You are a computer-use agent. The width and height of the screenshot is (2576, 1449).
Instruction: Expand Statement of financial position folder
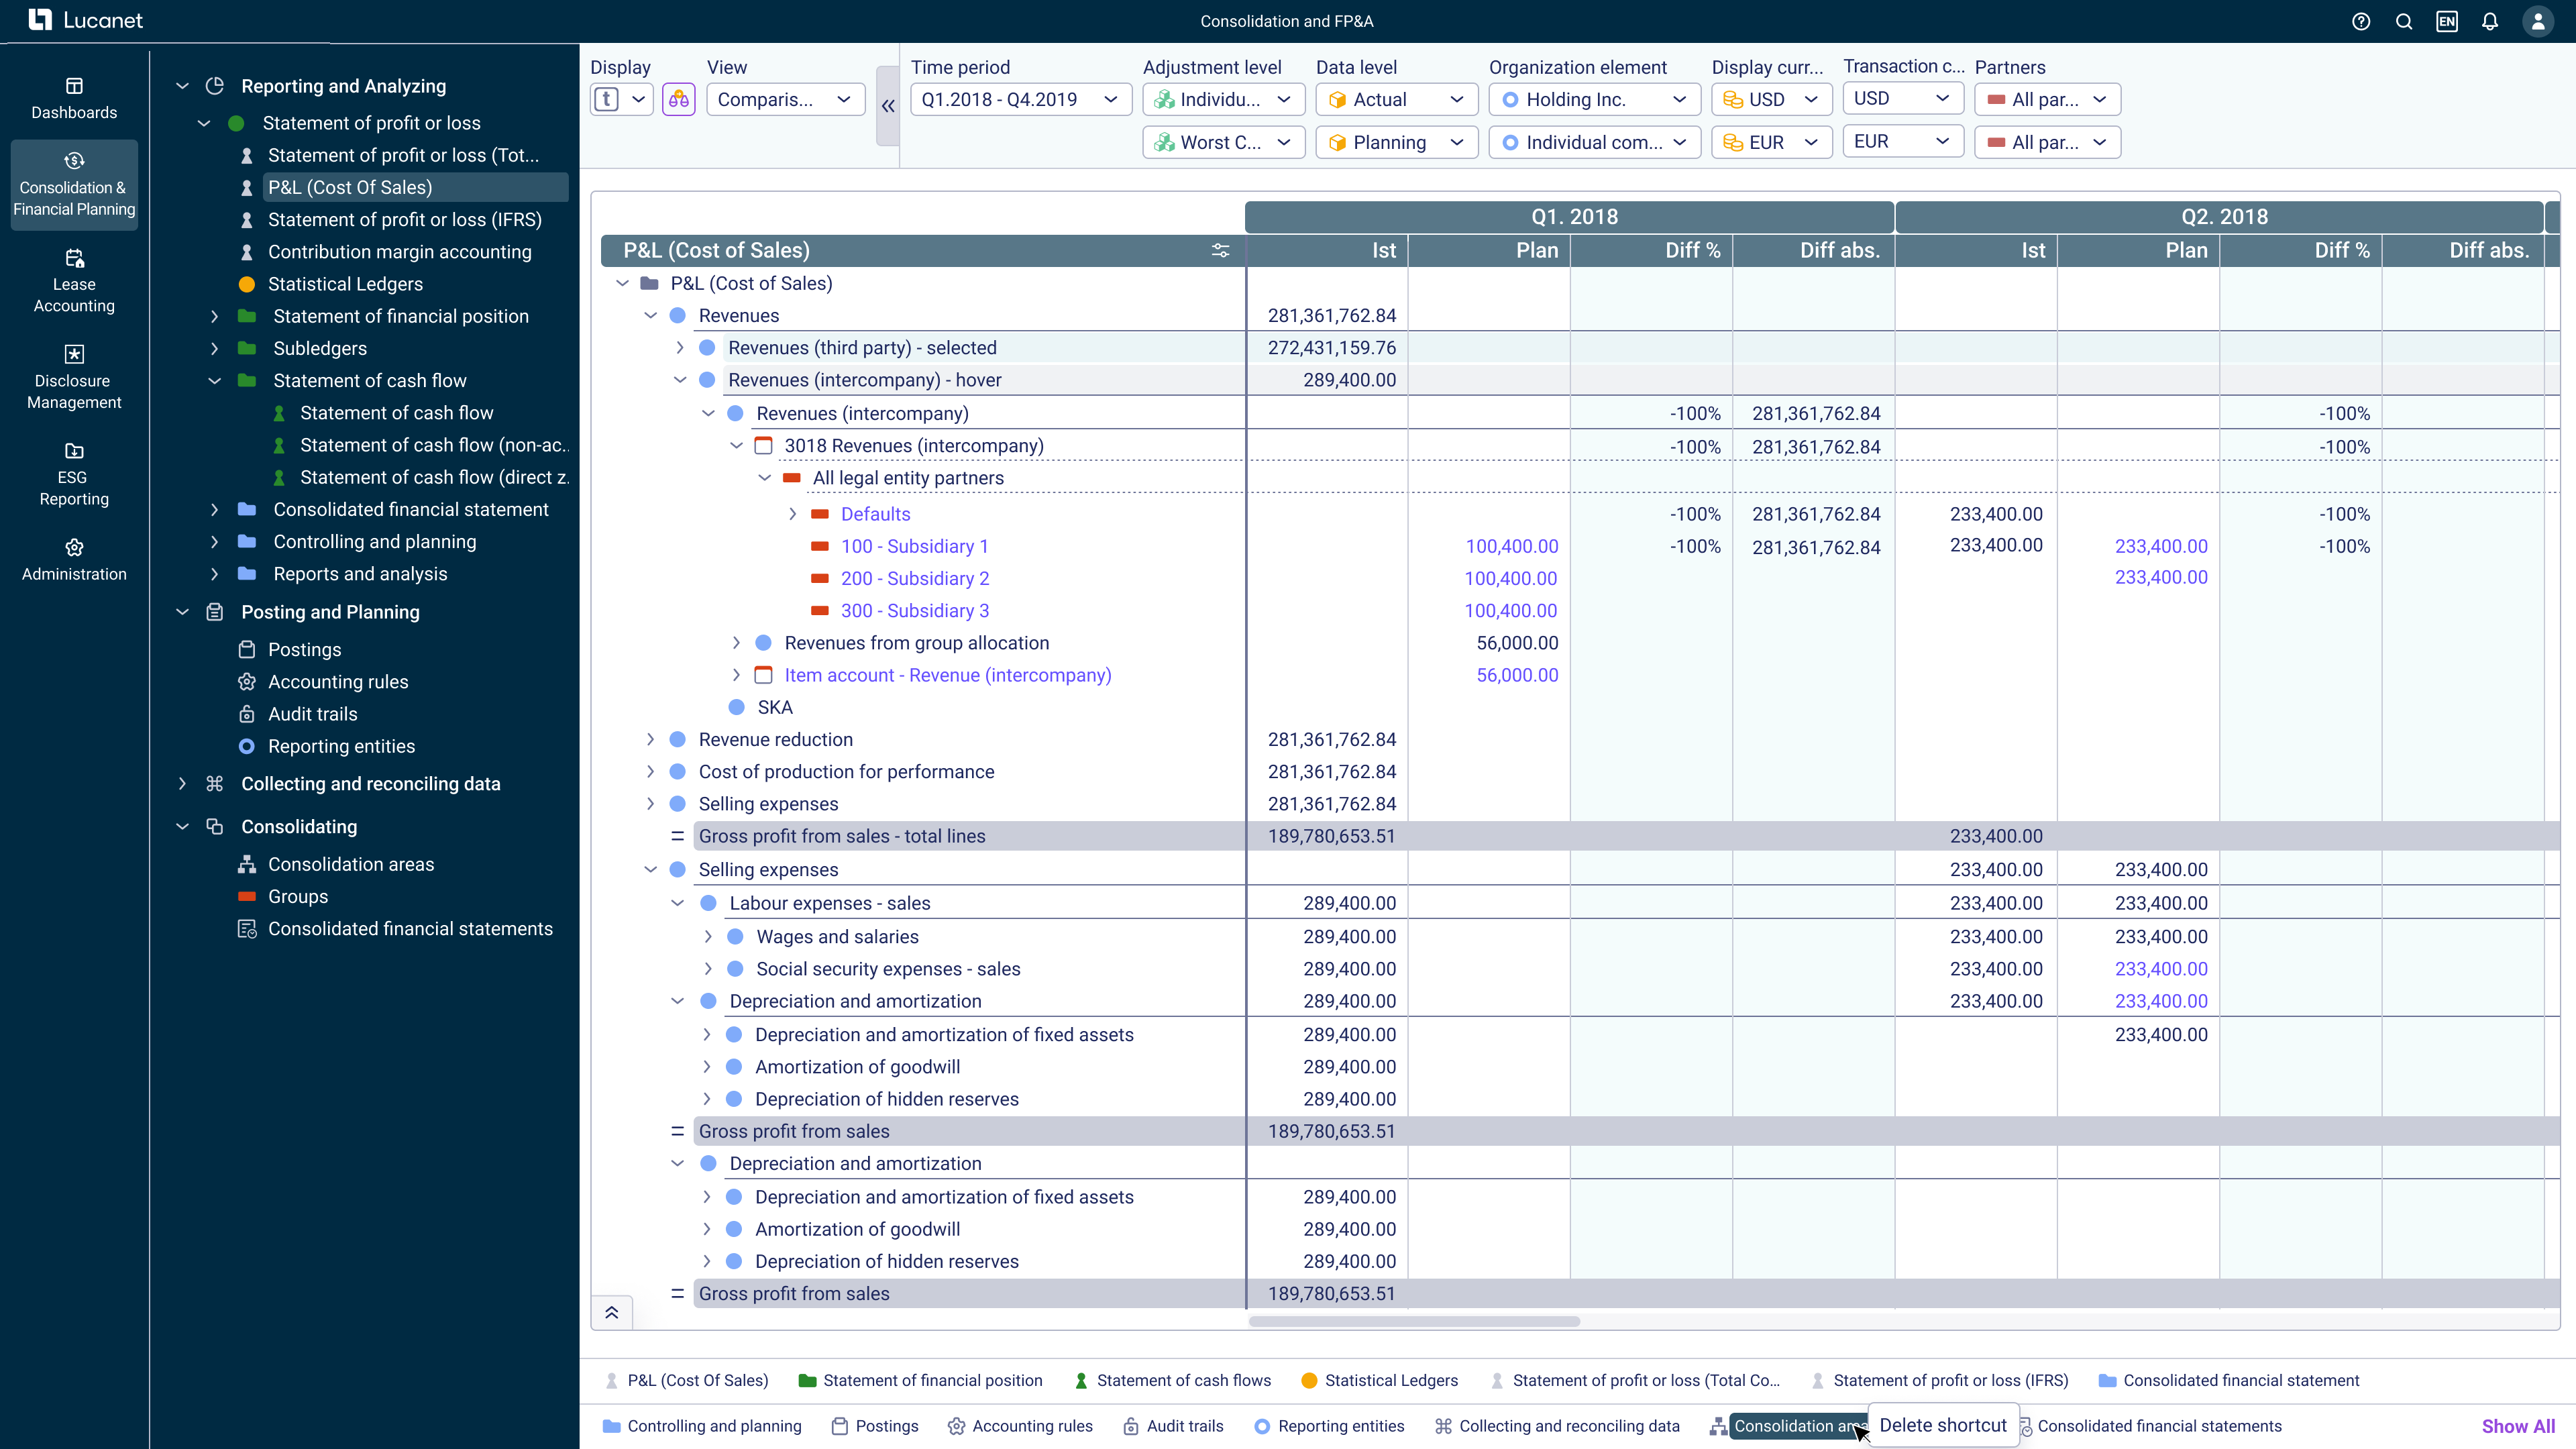pyautogui.click(x=214, y=316)
